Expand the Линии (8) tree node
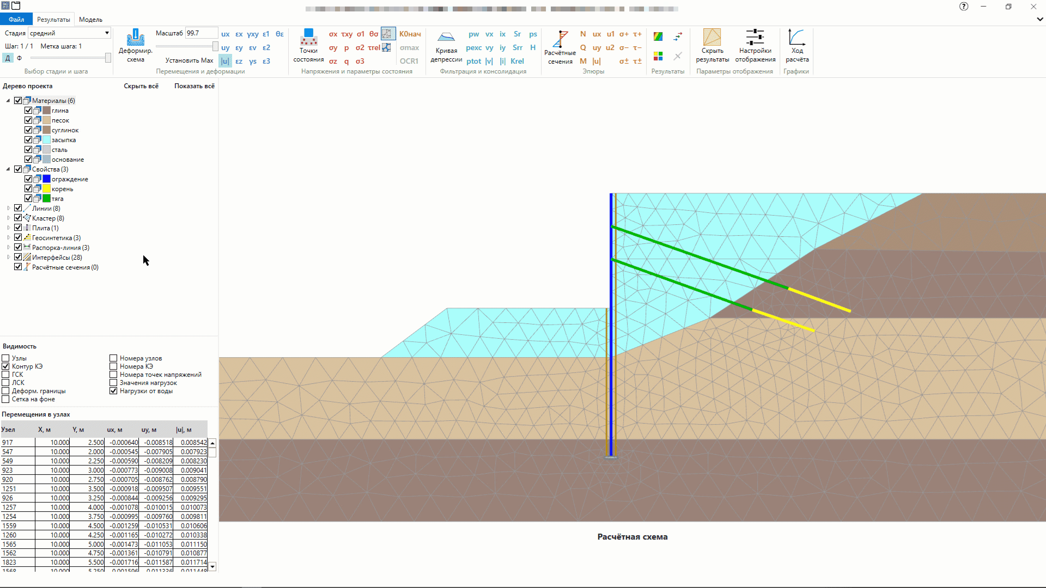Screen dimensions: 1046x588 coord(8,209)
